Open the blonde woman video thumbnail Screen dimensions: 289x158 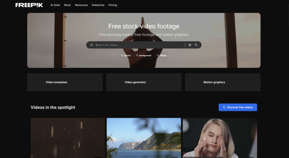click(220, 138)
